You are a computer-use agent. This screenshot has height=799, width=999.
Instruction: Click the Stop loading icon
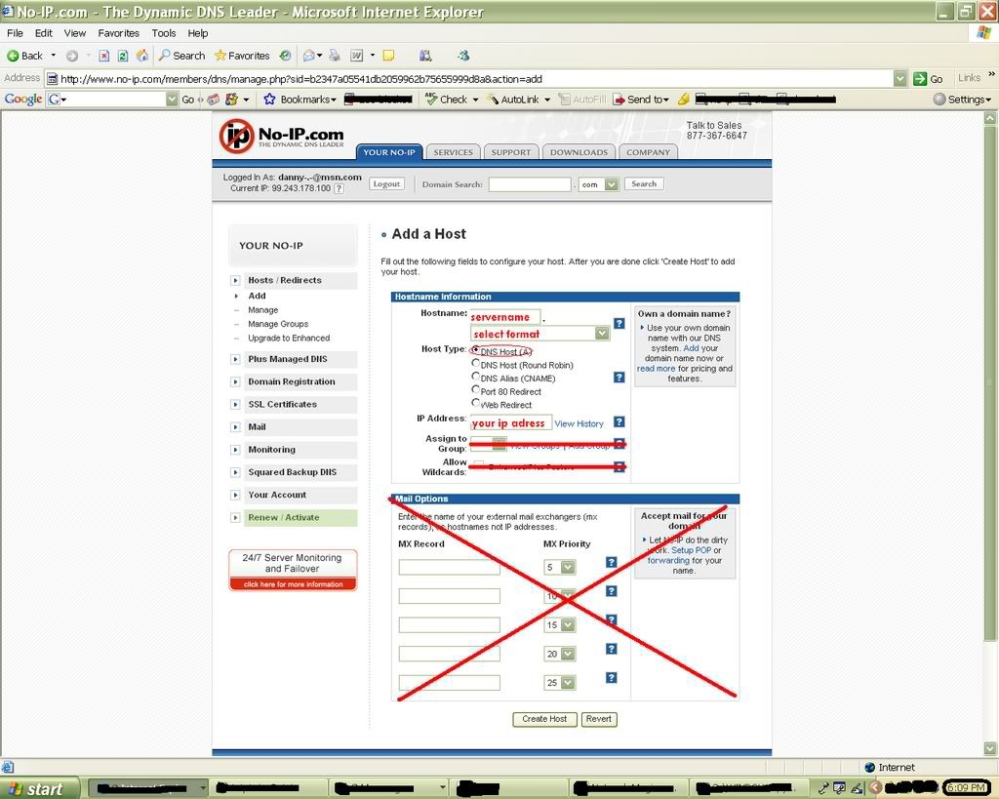pyautogui.click(x=103, y=56)
